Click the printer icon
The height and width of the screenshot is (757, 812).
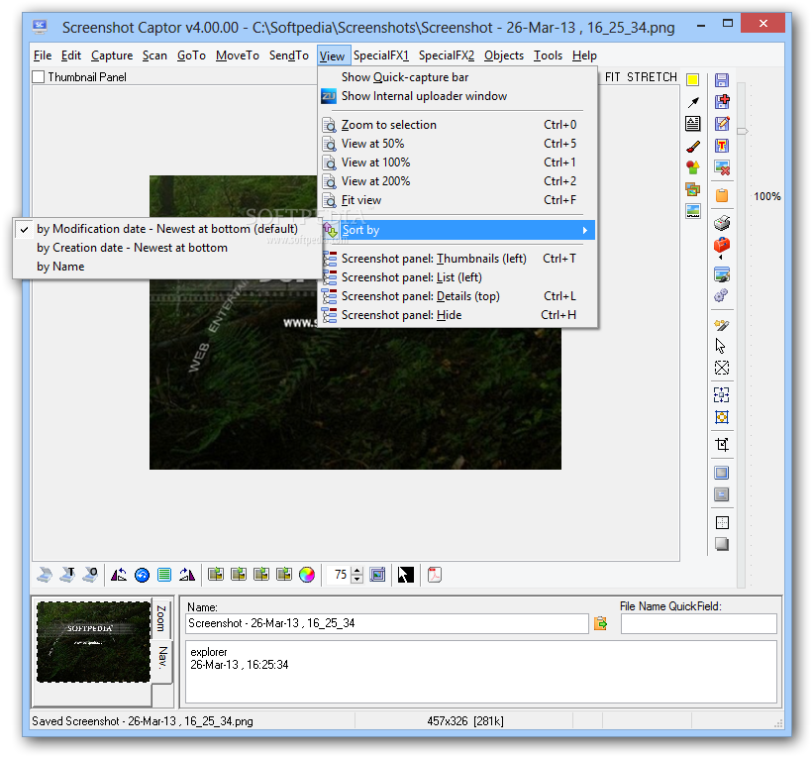click(x=722, y=223)
